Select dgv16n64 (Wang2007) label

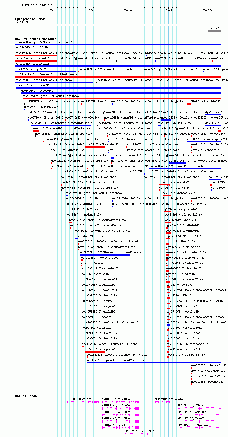tap(180, 241)
